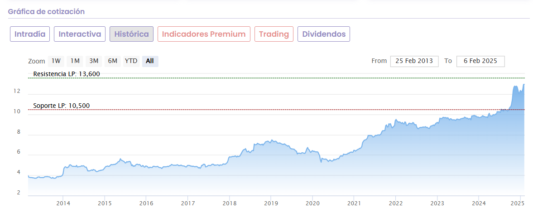The height and width of the screenshot is (213, 533).
Task: Zoom chart to 1M range
Action: point(75,61)
